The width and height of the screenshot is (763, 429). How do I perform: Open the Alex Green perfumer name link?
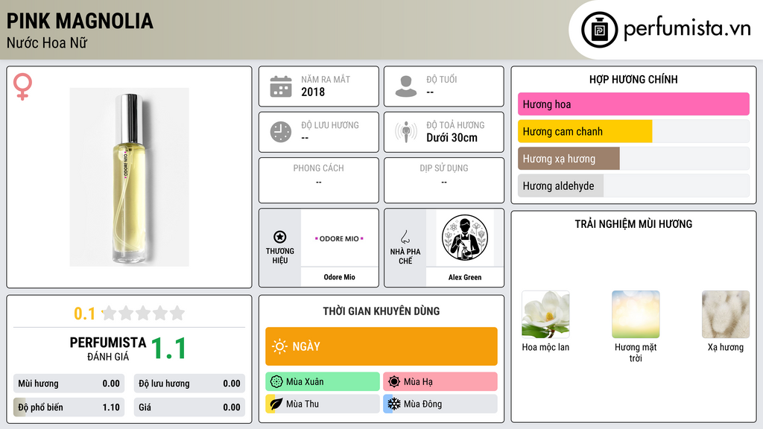coord(465,277)
